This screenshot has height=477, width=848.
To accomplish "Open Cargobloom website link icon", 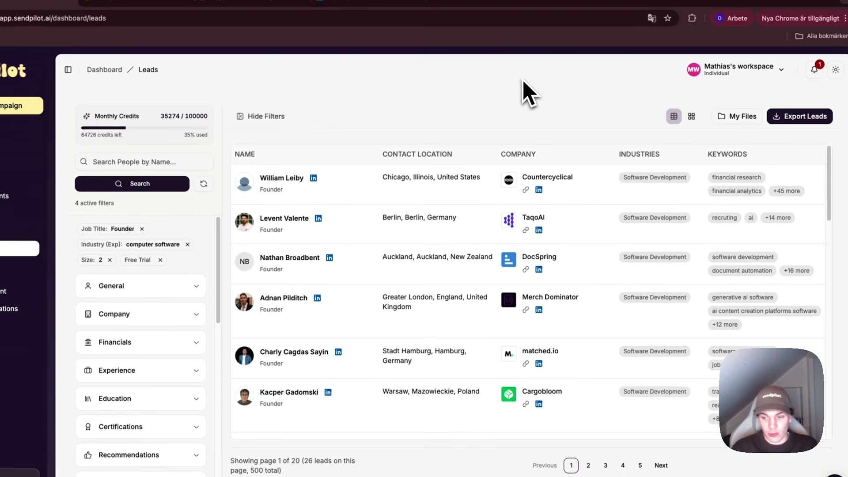I will click(526, 404).
